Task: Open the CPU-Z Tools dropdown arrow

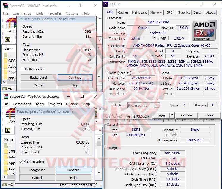Action: point(172,115)
